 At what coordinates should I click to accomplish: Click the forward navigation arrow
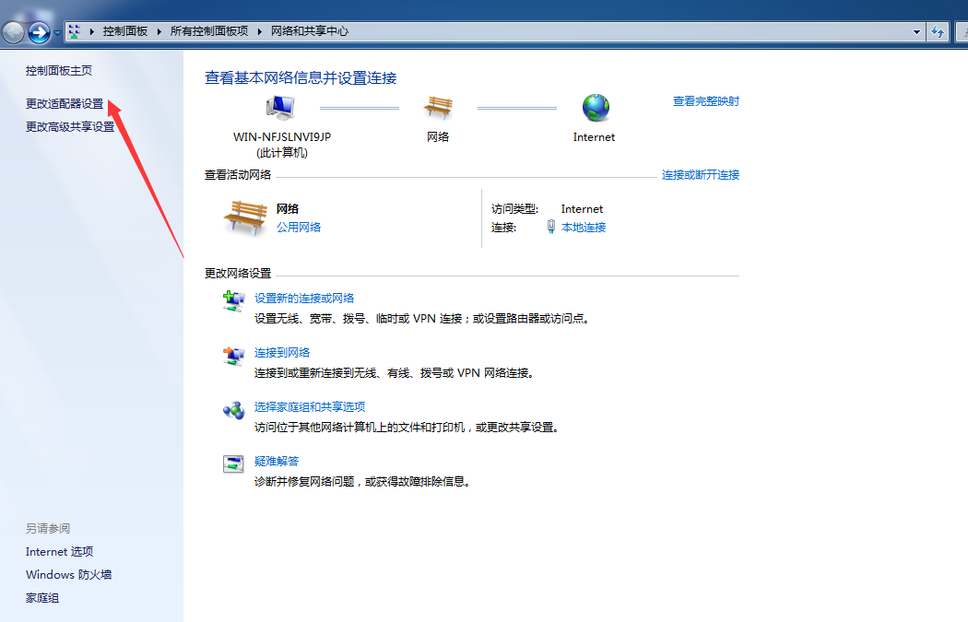click(x=37, y=30)
